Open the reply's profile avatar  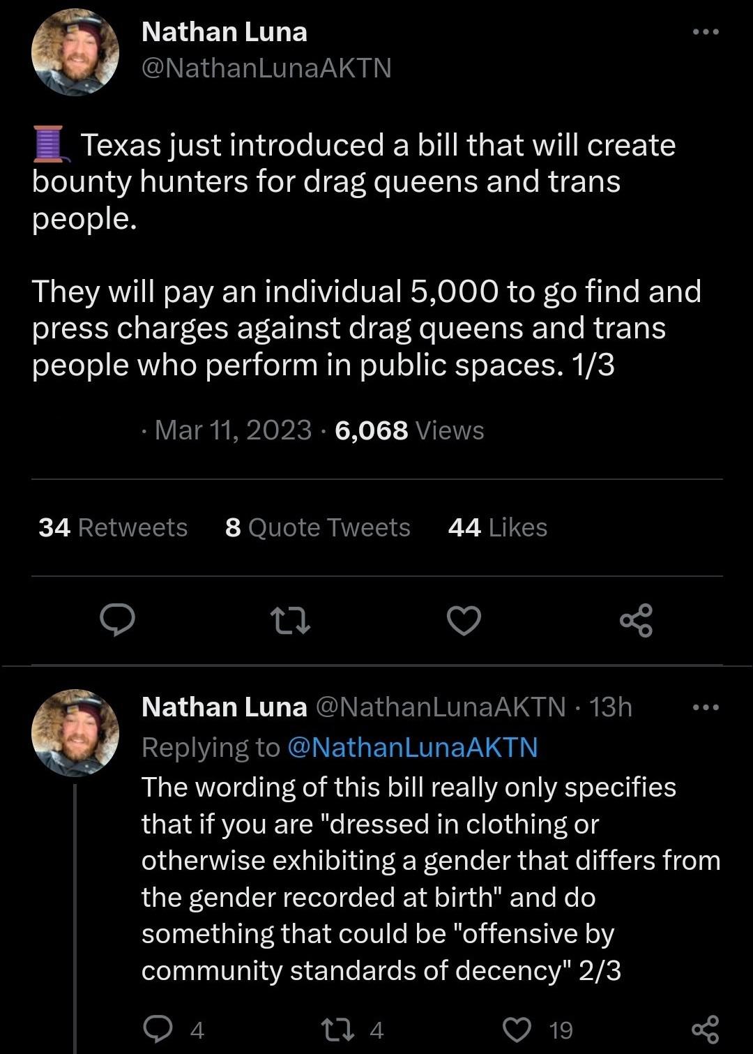[x=75, y=732]
